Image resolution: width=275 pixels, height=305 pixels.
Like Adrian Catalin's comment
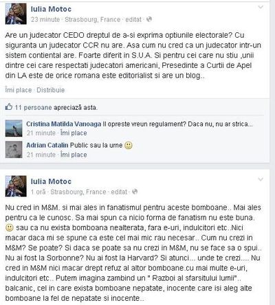click(x=74, y=155)
